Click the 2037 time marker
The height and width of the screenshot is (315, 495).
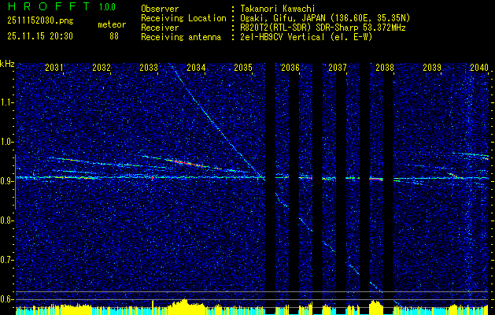[x=338, y=67]
